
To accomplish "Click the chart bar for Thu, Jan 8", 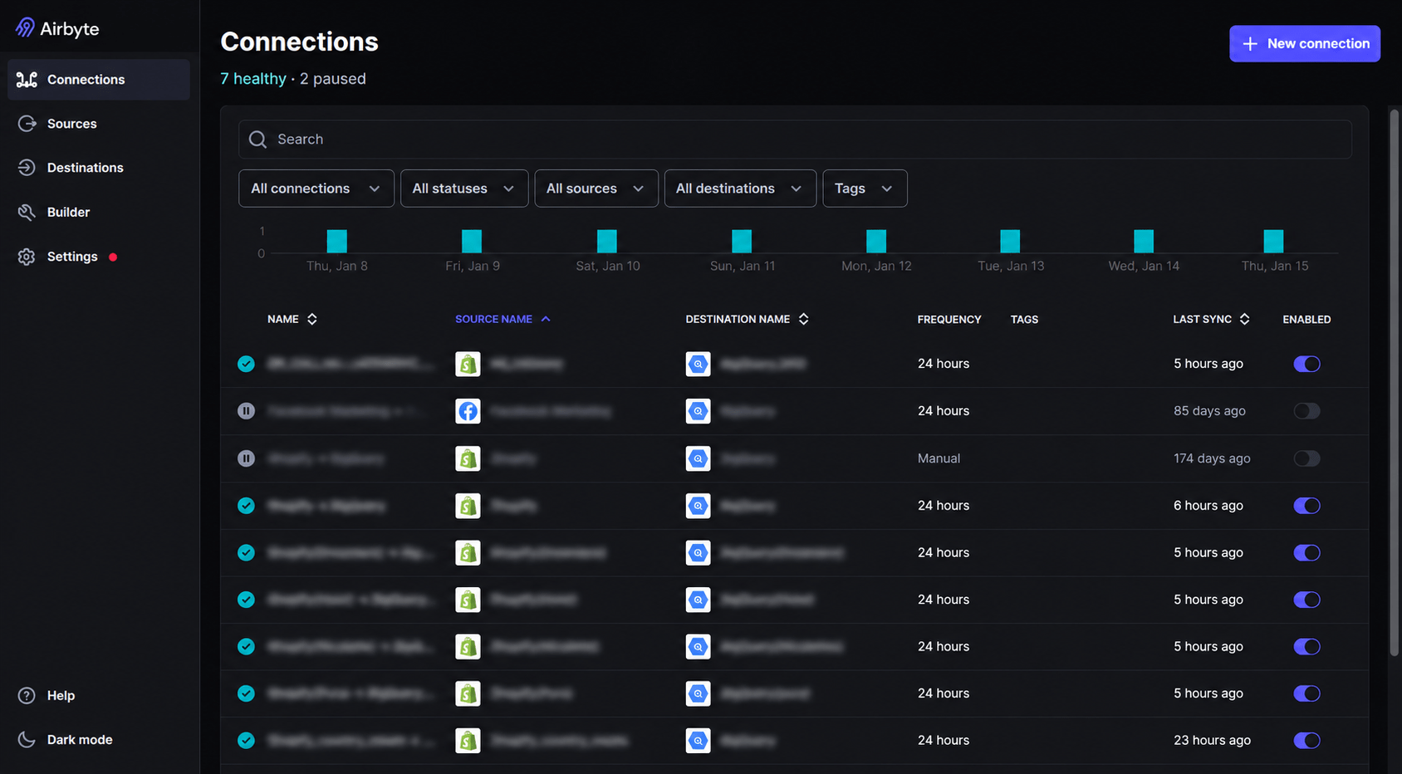I will pyautogui.click(x=336, y=242).
